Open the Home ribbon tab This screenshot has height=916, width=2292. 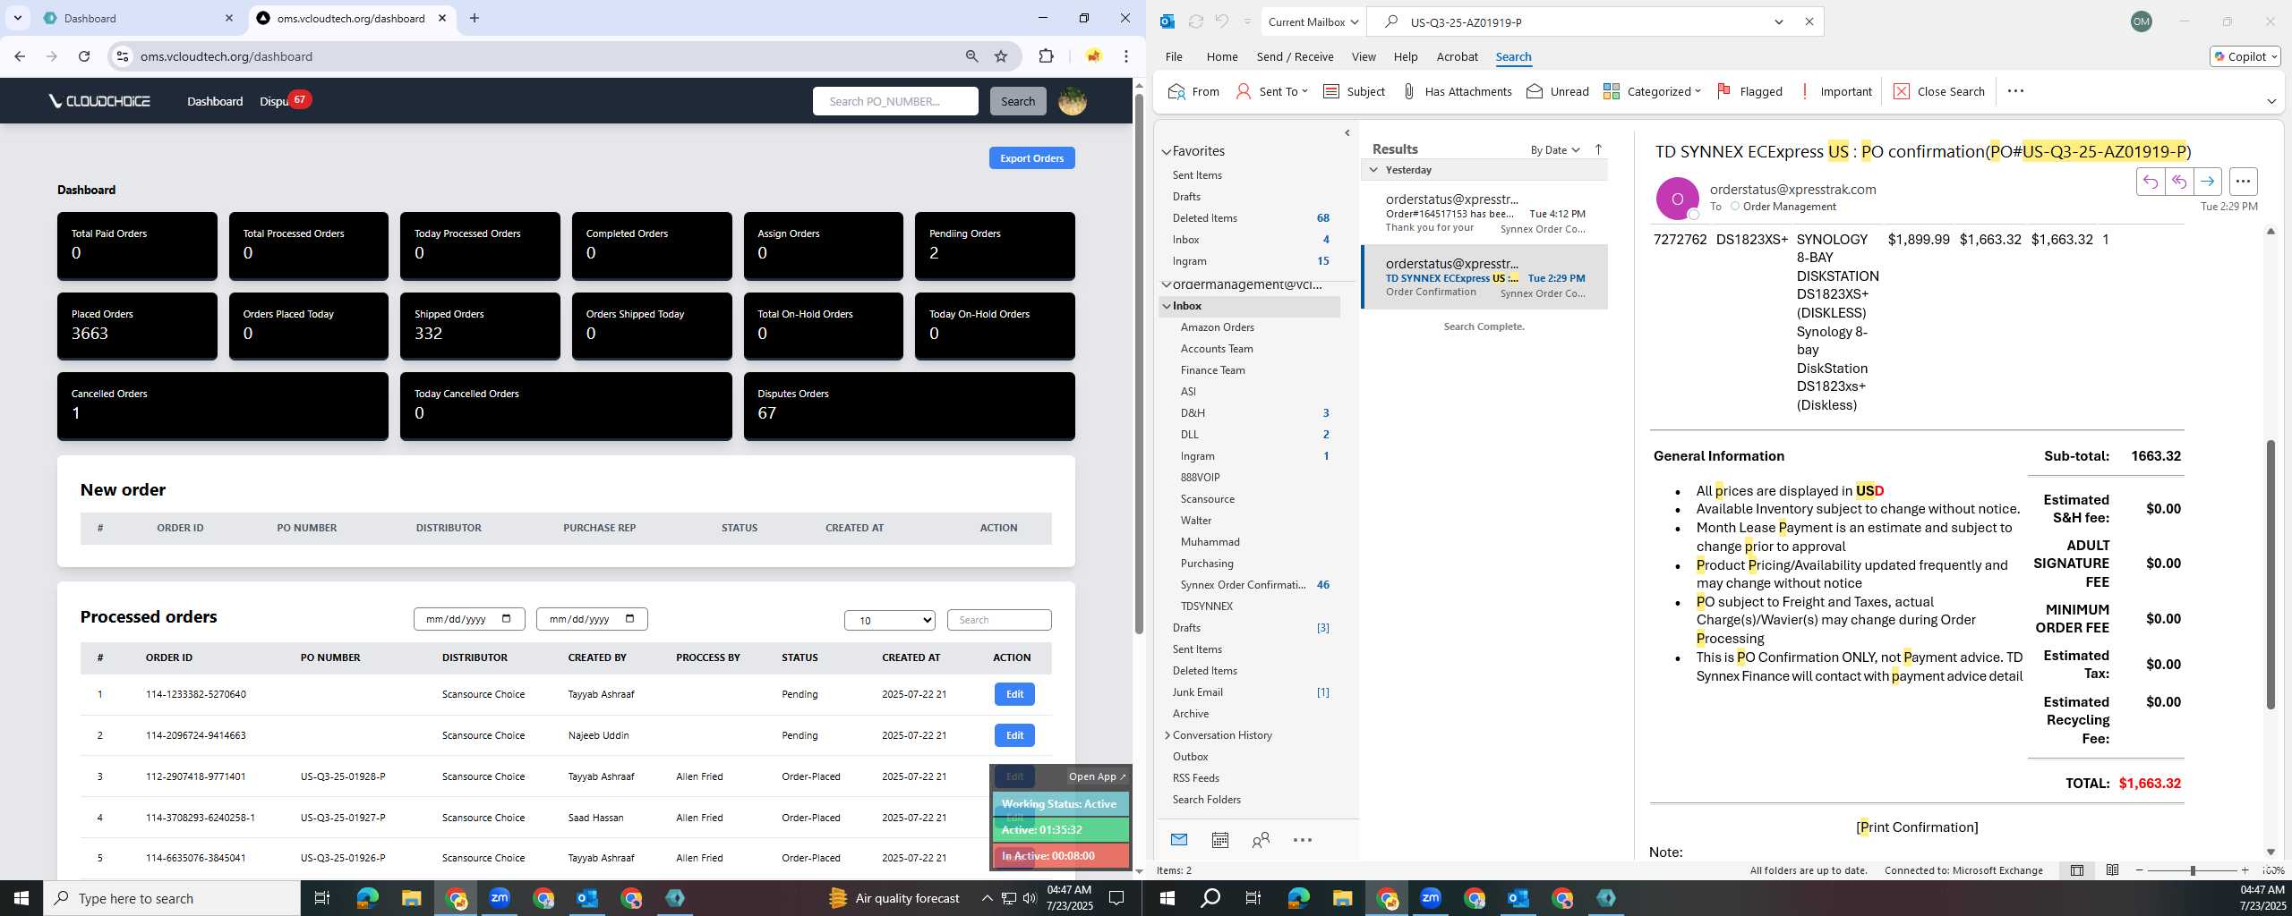tap(1221, 56)
